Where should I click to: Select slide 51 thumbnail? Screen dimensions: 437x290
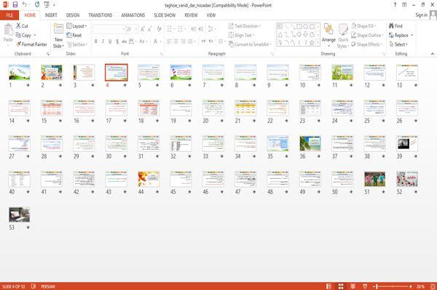click(375, 179)
